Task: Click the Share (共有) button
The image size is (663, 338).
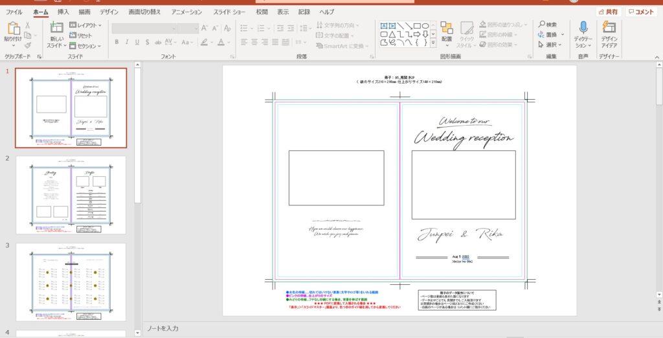Action: 608,12
